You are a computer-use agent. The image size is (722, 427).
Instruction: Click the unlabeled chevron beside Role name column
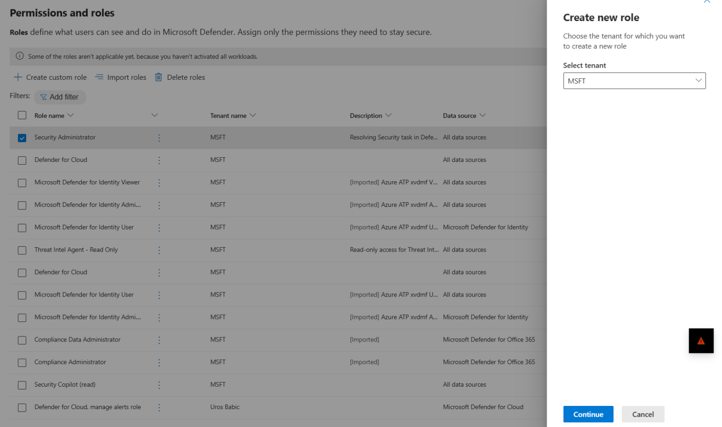pyautogui.click(x=154, y=115)
